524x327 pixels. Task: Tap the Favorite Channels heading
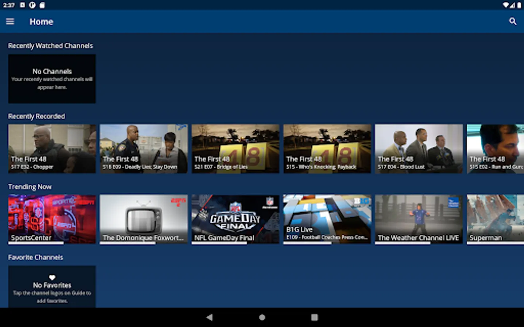coord(36,257)
